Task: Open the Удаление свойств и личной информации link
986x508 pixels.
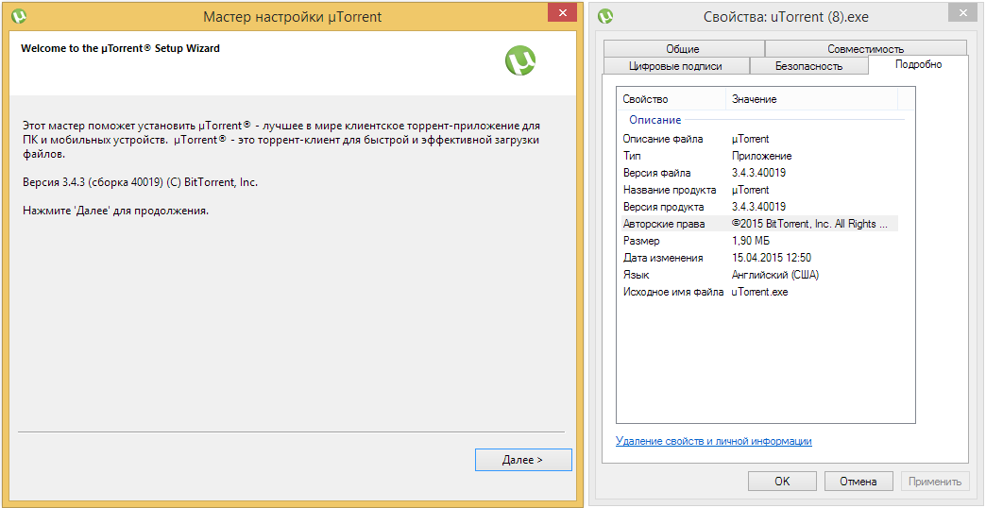Action: [x=714, y=441]
